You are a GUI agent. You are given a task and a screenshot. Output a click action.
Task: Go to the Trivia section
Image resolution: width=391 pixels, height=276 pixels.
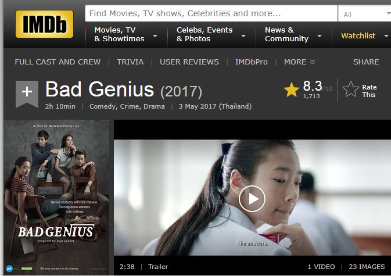(x=130, y=62)
